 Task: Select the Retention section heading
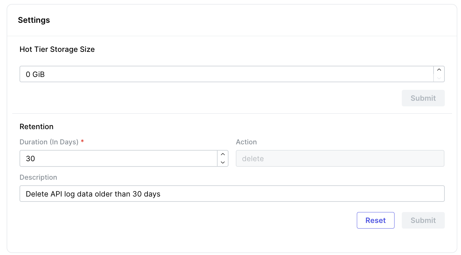click(x=36, y=127)
